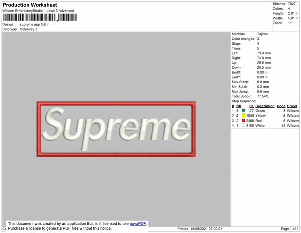
Task: Click the Colors value 4
Action: tap(289, 9)
